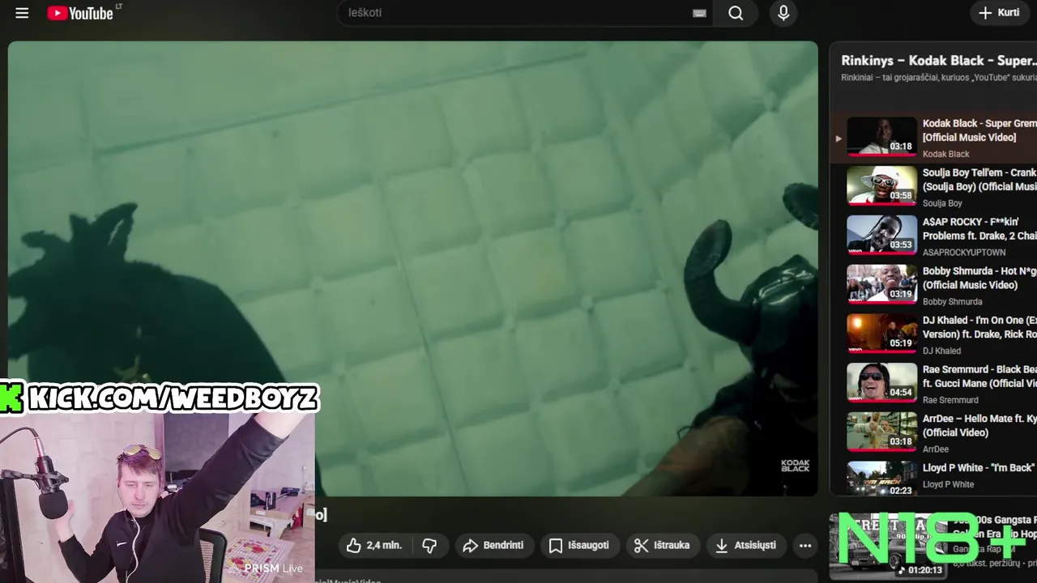
Task: Click the channel name ASAPROCKYUPTOWN
Action: [964, 253]
